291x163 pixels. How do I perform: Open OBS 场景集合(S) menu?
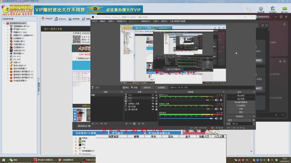coord(146,21)
